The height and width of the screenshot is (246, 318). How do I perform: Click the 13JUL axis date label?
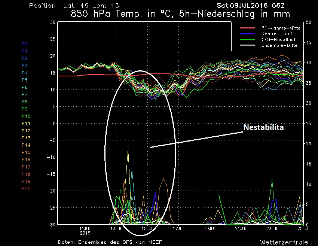(116, 229)
